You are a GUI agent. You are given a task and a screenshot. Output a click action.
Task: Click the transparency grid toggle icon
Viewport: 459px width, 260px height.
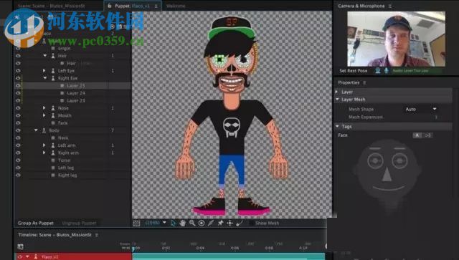click(136, 223)
